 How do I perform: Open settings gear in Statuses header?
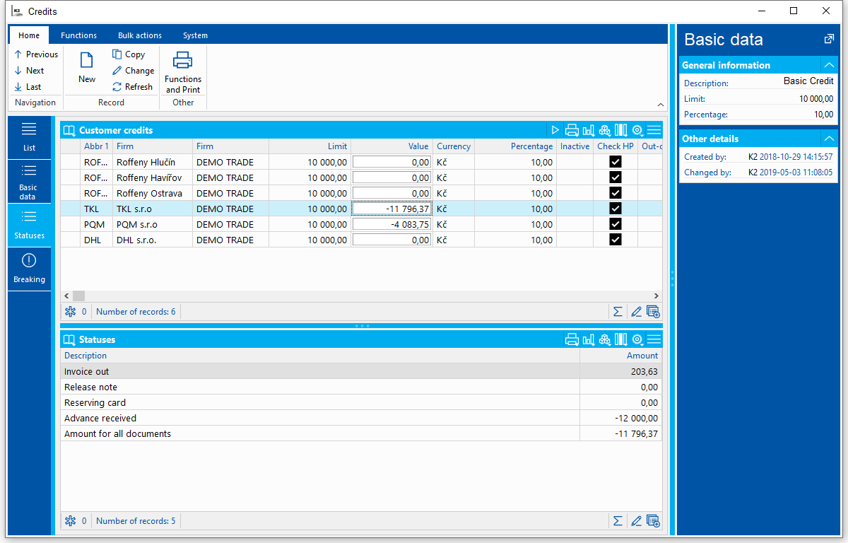[637, 339]
